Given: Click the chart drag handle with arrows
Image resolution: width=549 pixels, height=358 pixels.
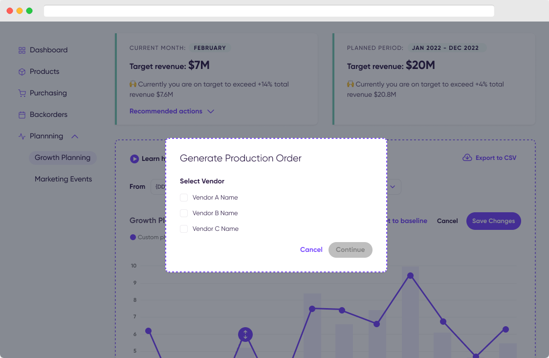Looking at the screenshot, I should tap(245, 335).
